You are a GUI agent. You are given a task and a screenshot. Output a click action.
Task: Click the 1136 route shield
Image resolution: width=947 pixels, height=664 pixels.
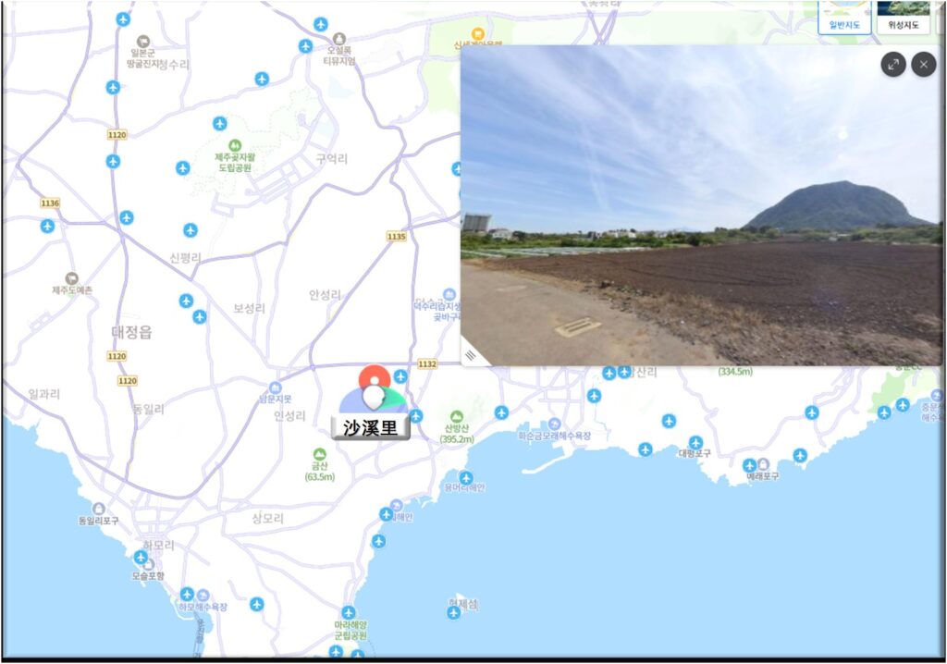pos(50,203)
